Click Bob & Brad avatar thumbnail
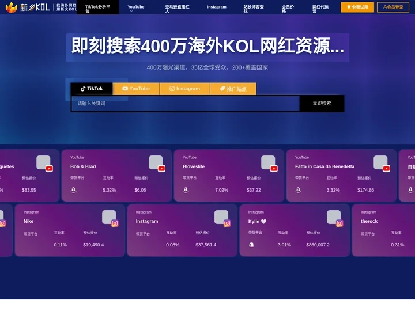 point(156,162)
